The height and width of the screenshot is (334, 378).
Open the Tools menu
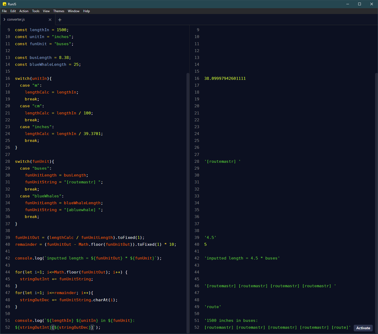coord(36,11)
